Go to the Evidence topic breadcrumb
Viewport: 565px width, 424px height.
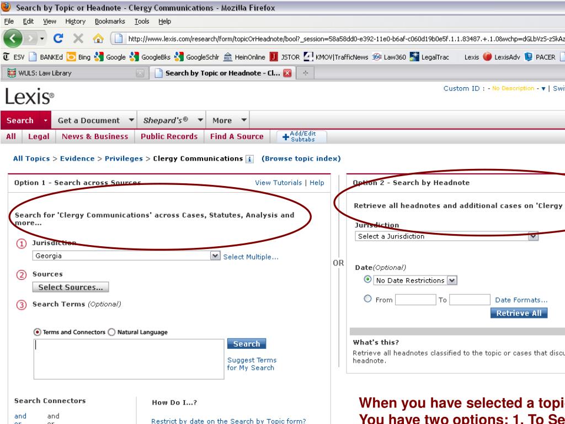click(77, 158)
